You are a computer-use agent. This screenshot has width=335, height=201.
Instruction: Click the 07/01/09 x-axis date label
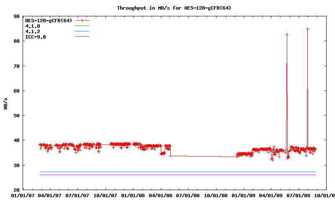click(299, 195)
